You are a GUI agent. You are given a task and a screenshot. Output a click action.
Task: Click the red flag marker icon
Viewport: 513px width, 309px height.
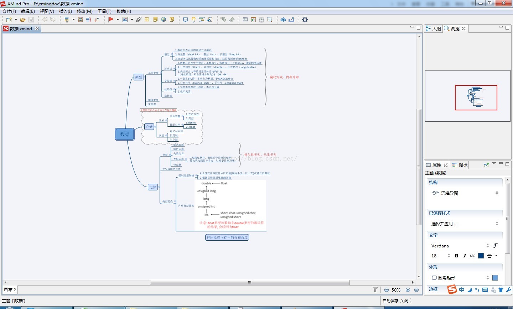(111, 20)
